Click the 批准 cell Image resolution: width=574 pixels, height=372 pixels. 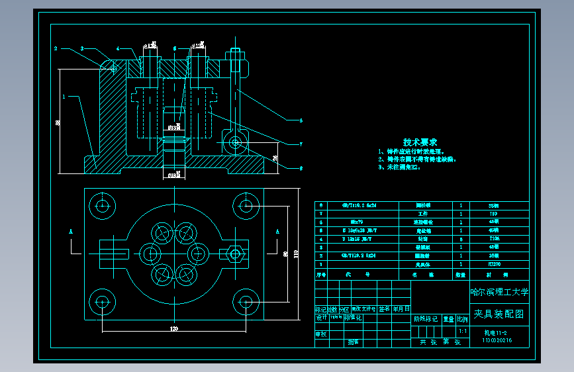click(354, 342)
